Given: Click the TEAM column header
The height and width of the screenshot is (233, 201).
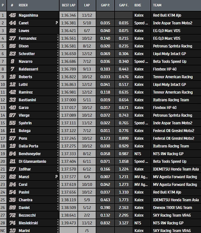Looking at the screenshot, I should (x=157, y=5).
